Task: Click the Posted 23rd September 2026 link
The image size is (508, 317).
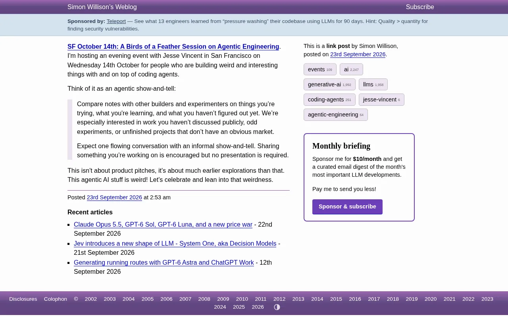Action: (114, 197)
